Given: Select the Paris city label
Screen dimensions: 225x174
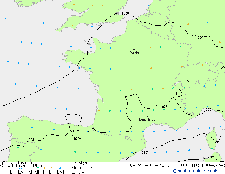Looking at the screenshot, I should pos(134,53).
